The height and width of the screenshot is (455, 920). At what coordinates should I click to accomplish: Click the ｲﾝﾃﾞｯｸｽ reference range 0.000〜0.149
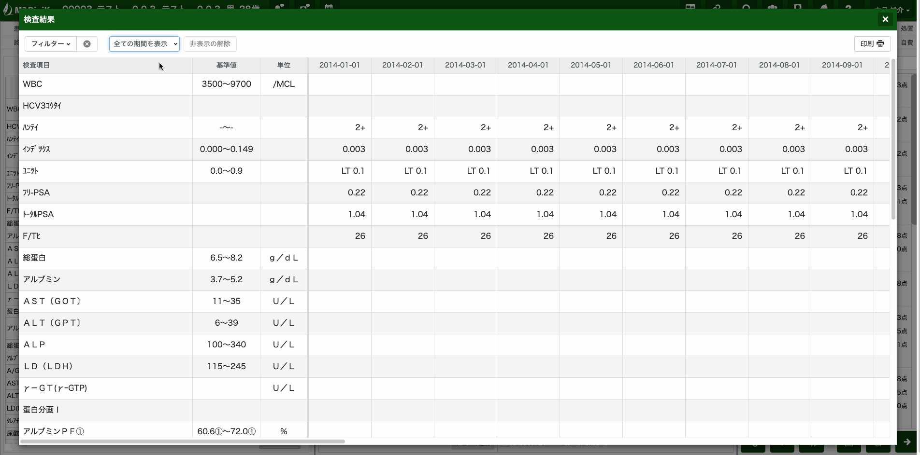pos(226,149)
